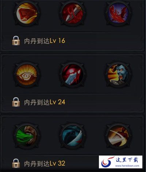The height and width of the screenshot is (172, 146).
Task: Pick the green cloaked beast skill
Action: point(27,136)
